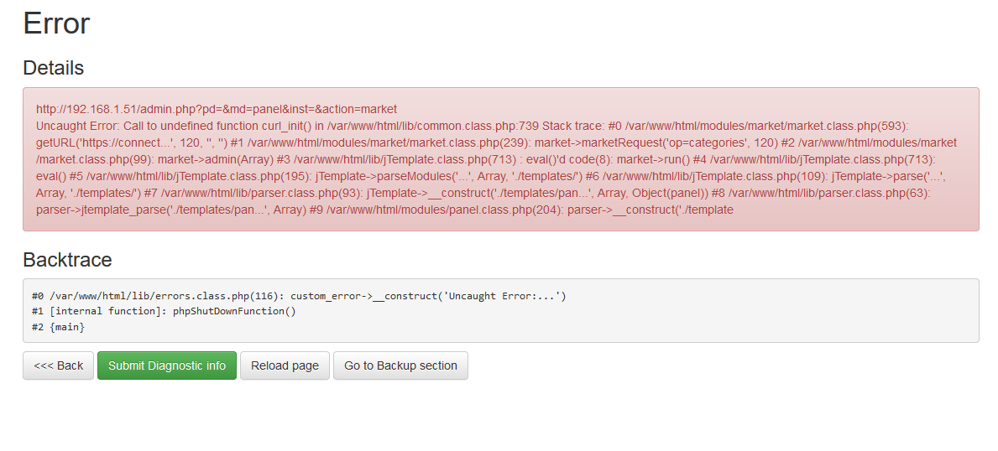
Task: Click the Details section heading
Action: click(x=53, y=68)
